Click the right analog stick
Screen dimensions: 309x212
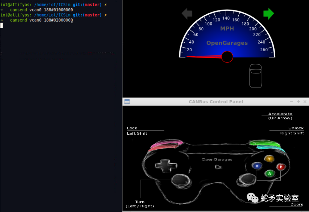point(246,179)
